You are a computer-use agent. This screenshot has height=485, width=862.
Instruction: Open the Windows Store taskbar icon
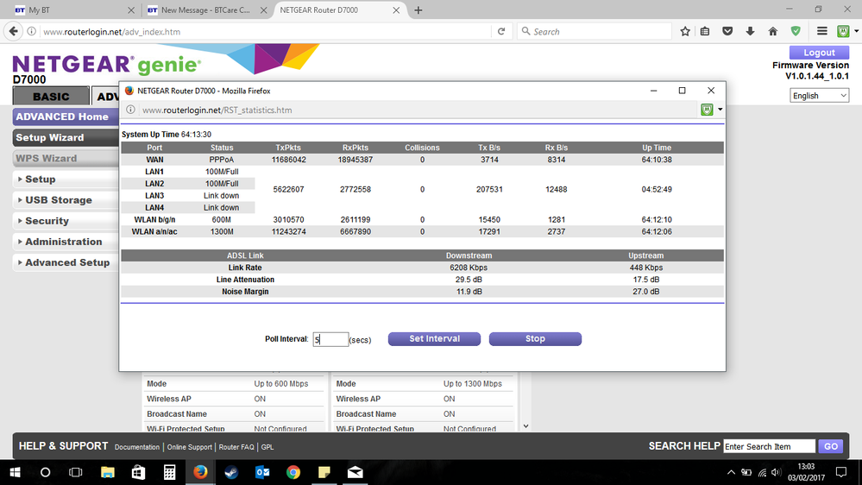pyautogui.click(x=139, y=472)
